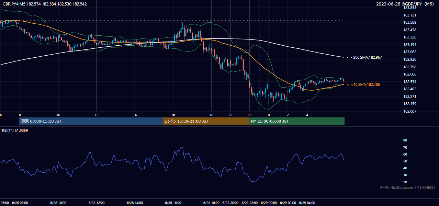Click hour tick label 18 under price chart

pos(212,115)
